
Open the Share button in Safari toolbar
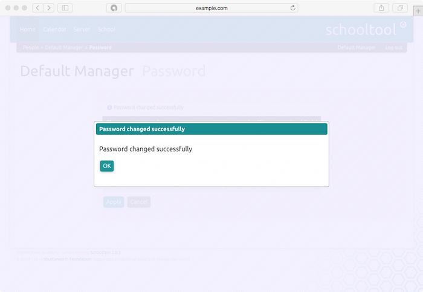coord(381,8)
